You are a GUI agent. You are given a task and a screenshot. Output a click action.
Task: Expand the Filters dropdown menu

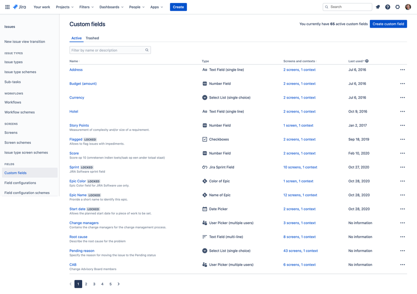coord(86,7)
